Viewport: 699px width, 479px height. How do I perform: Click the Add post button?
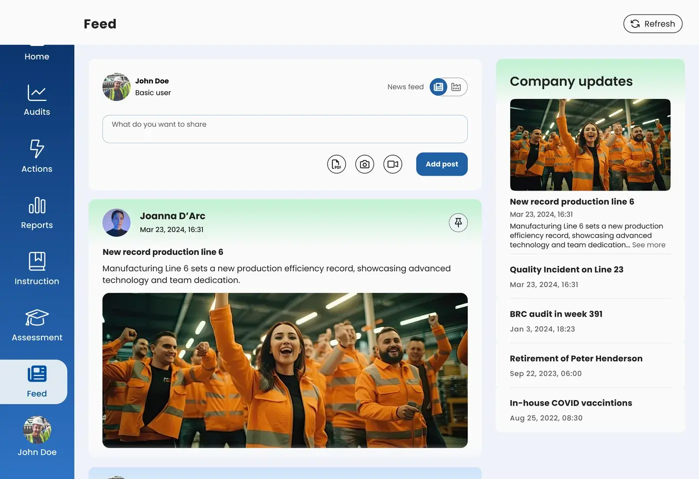click(442, 164)
